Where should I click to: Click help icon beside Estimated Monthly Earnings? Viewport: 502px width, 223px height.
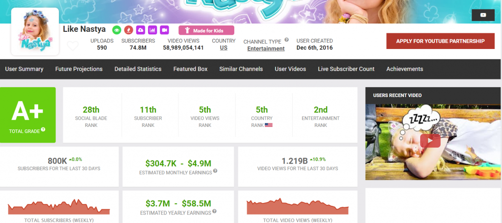tap(215, 171)
